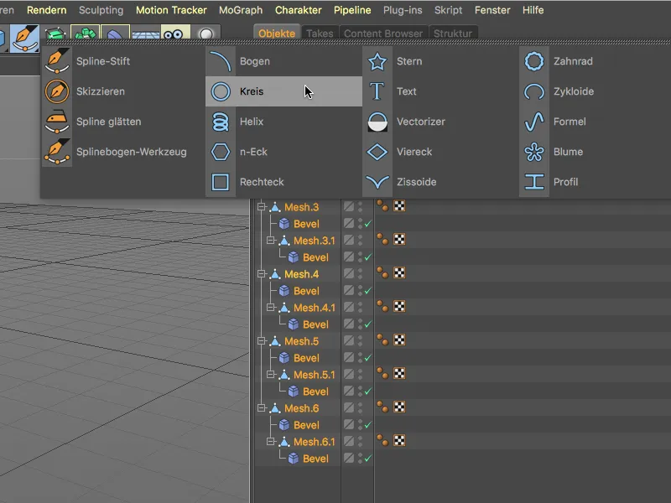This screenshot has width=671, height=503.
Task: Switch to the Struktur tab
Action: tap(453, 34)
